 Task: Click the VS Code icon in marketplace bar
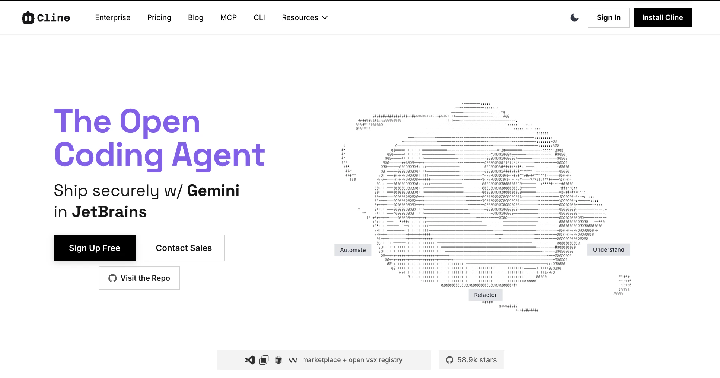(x=250, y=360)
